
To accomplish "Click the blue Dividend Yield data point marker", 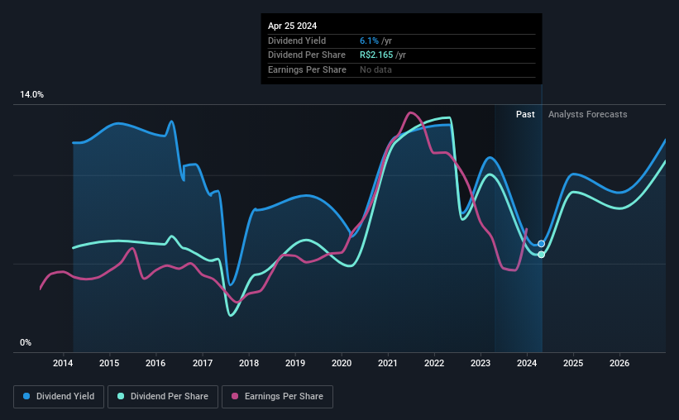I will [541, 244].
